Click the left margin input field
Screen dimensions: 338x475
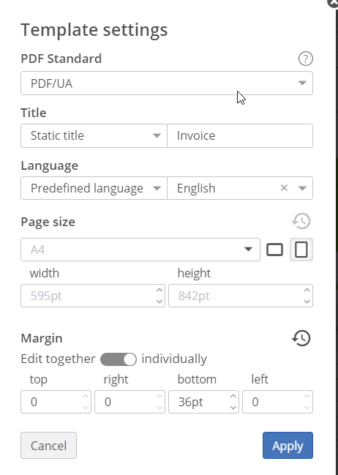coord(277,402)
